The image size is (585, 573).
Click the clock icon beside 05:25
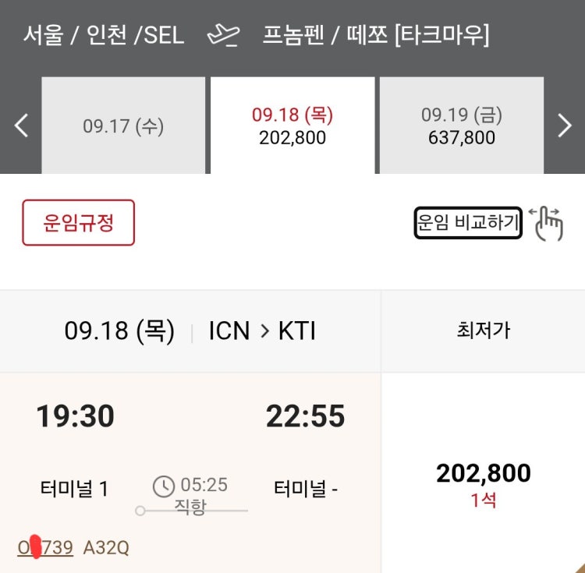(164, 486)
